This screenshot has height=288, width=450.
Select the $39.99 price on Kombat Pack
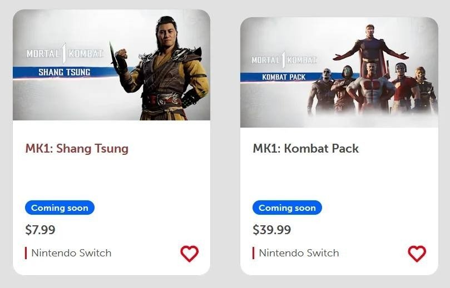click(272, 230)
